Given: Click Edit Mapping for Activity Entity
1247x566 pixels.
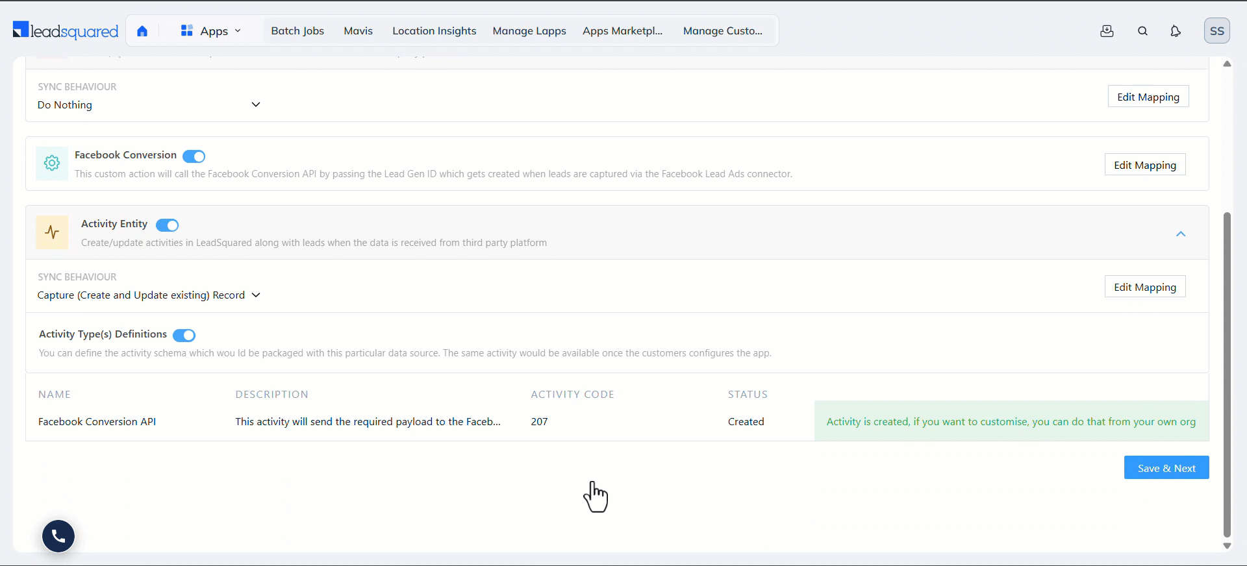Looking at the screenshot, I should [x=1145, y=287].
